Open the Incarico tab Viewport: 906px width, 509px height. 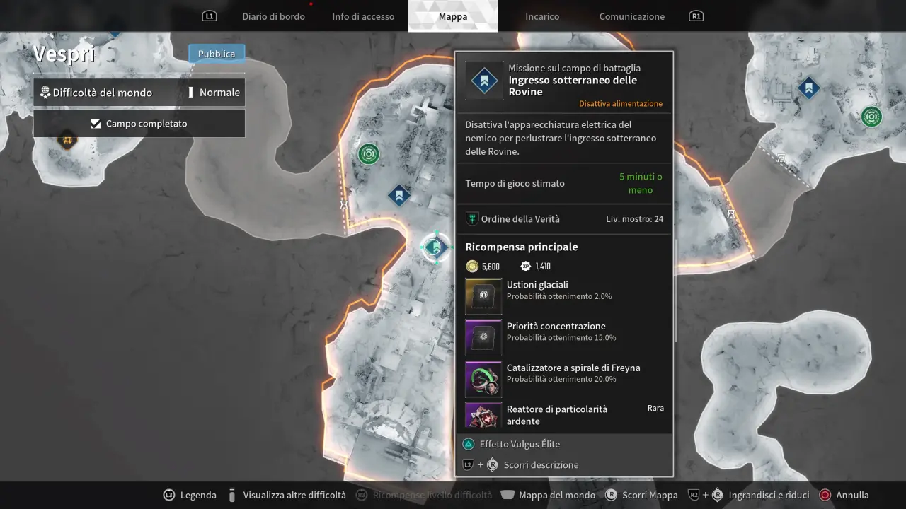542,16
